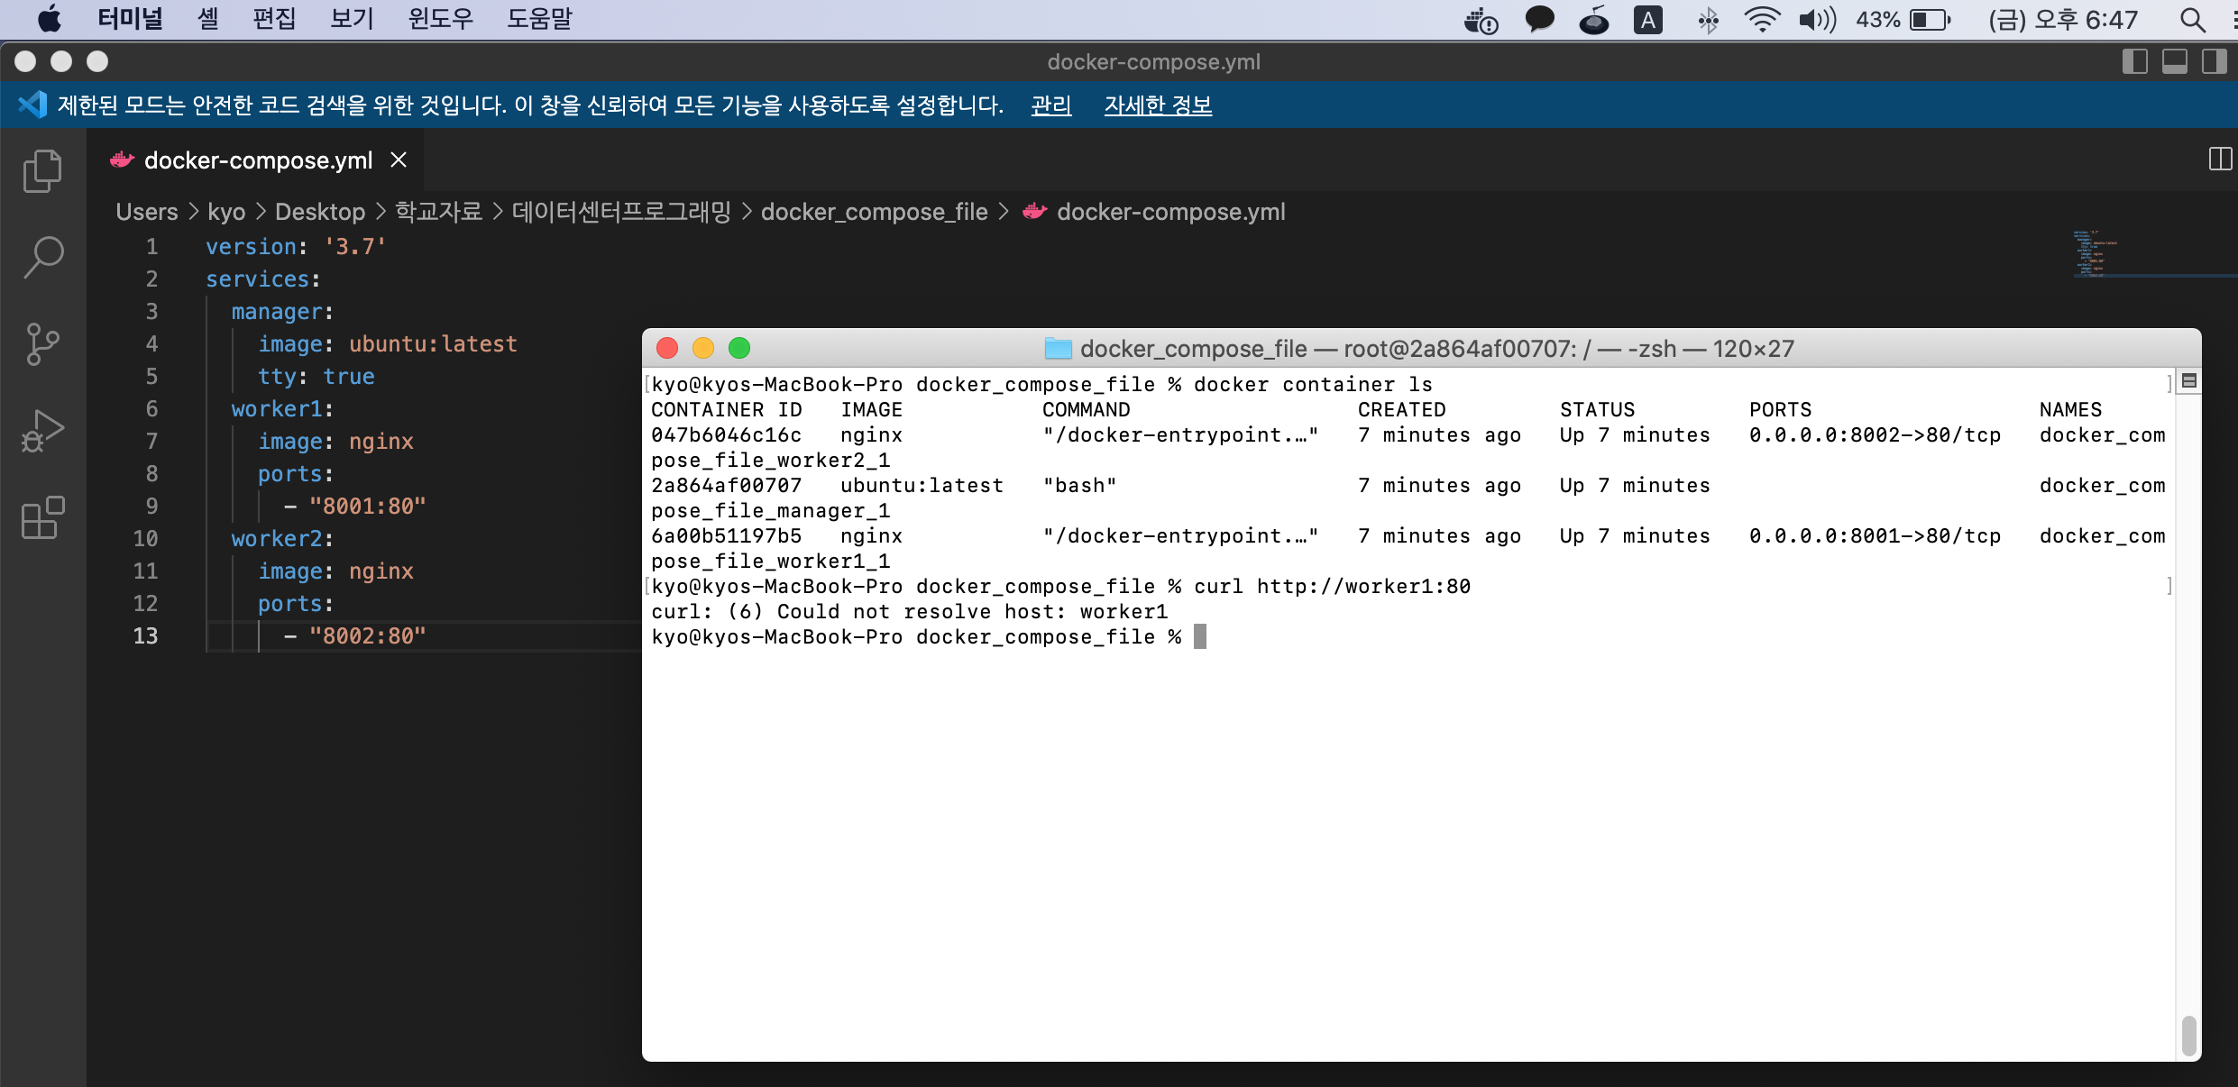Click the version: '3.7' line

pos(296,246)
